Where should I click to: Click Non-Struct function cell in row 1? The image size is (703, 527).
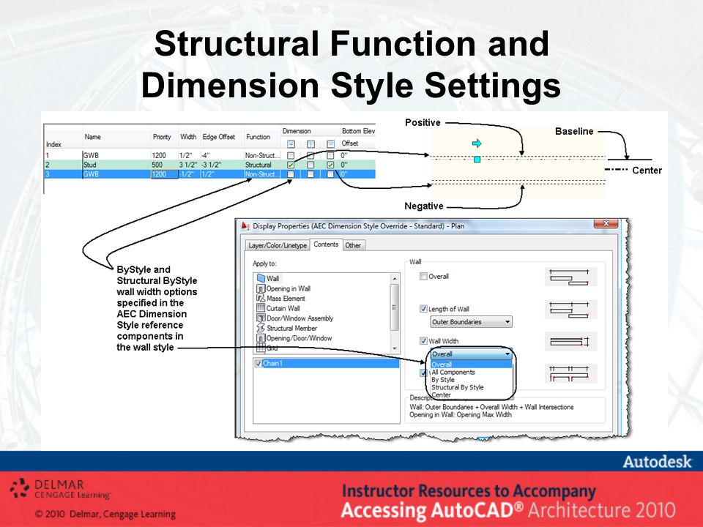click(x=262, y=155)
